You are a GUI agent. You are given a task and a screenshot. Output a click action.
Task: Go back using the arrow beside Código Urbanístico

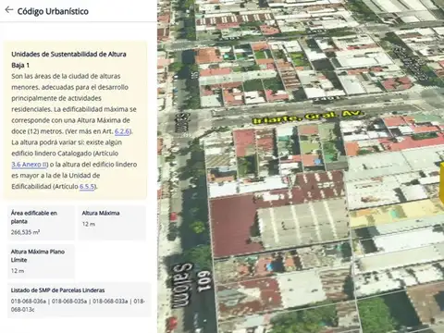click(9, 10)
